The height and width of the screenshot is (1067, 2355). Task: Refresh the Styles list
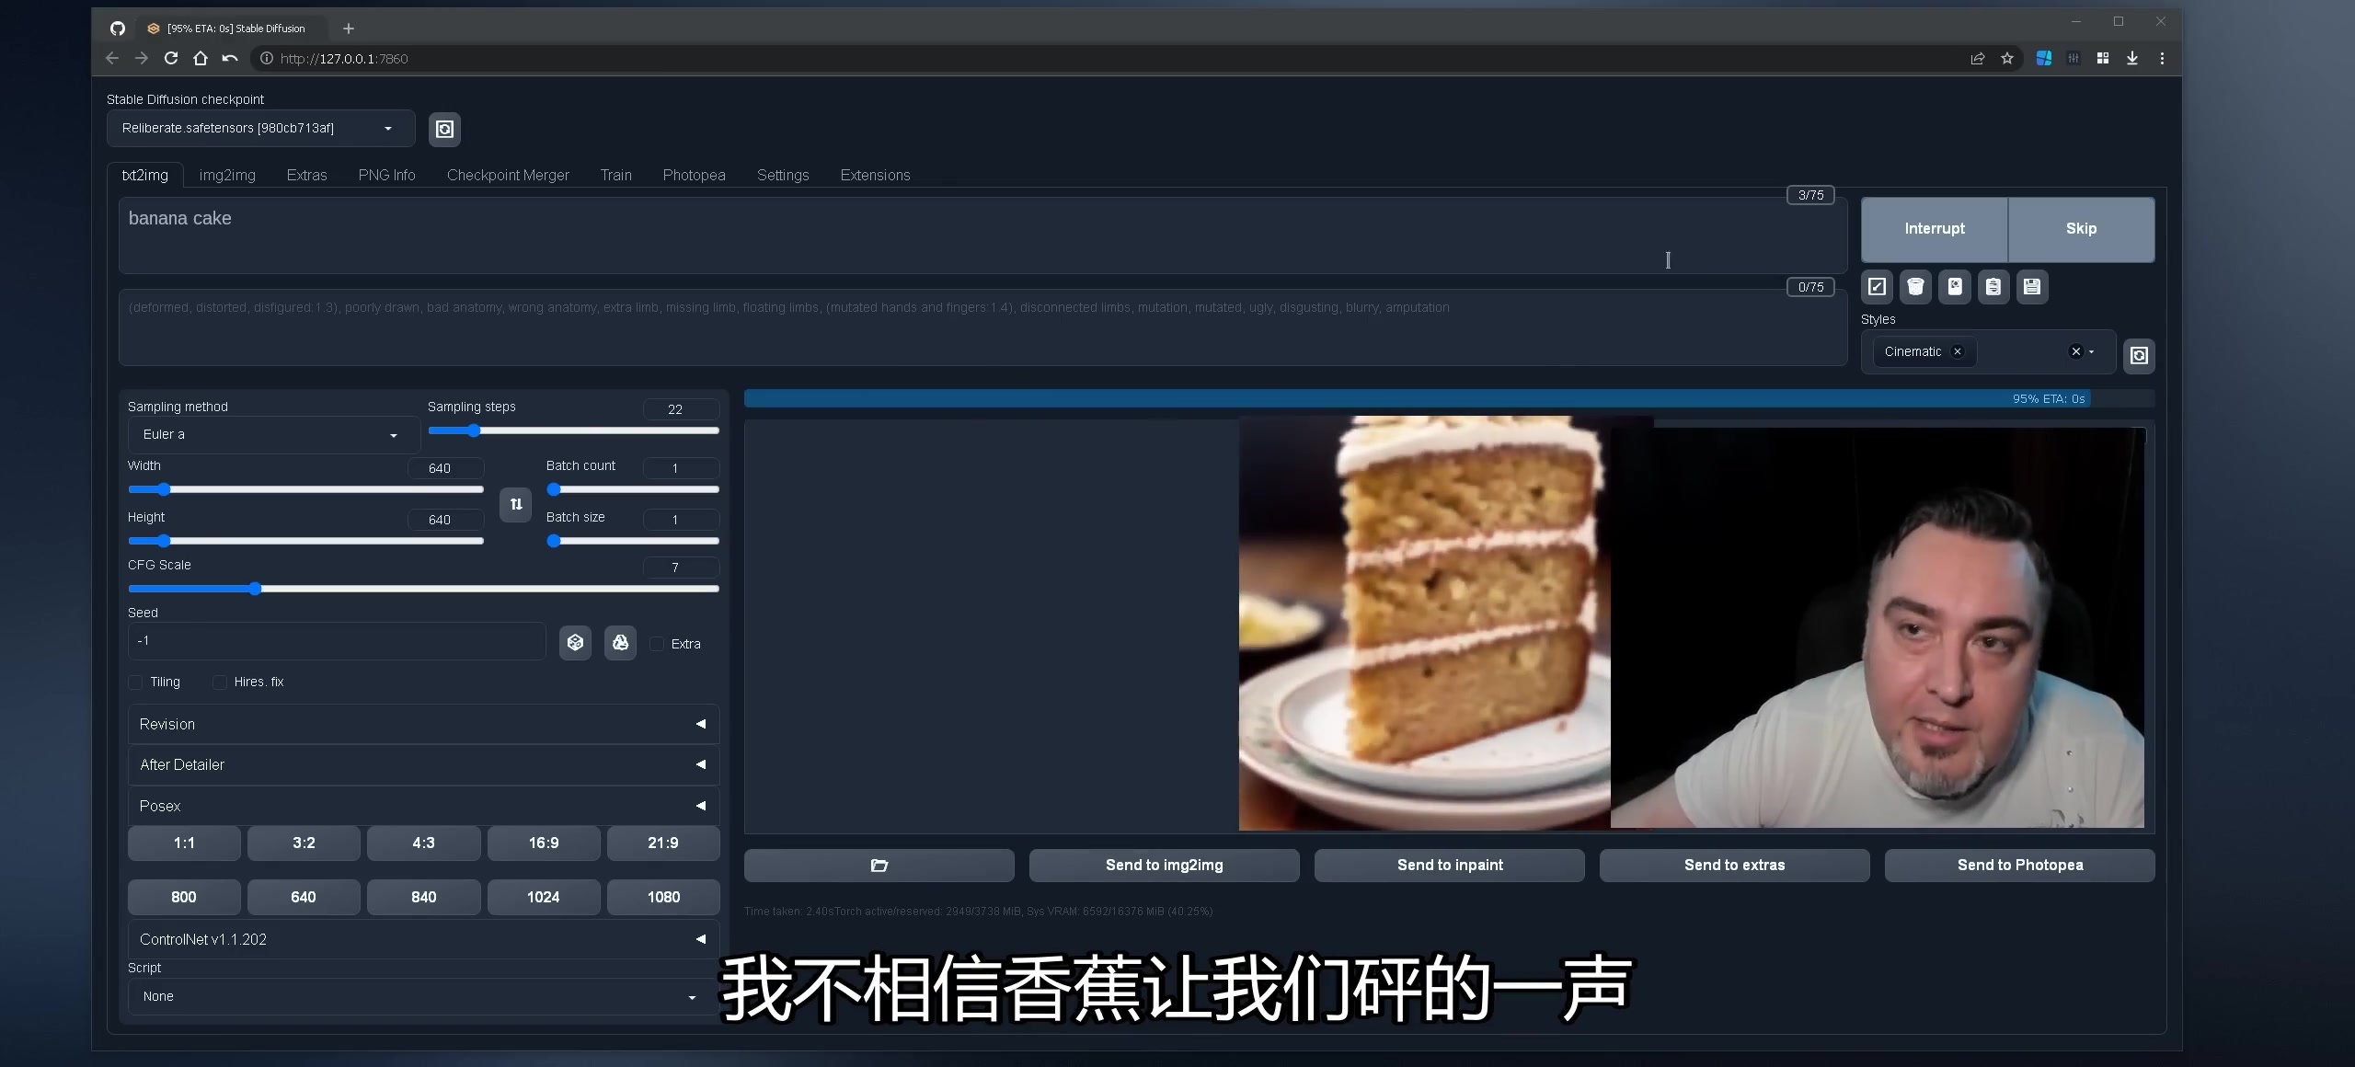[2139, 356]
